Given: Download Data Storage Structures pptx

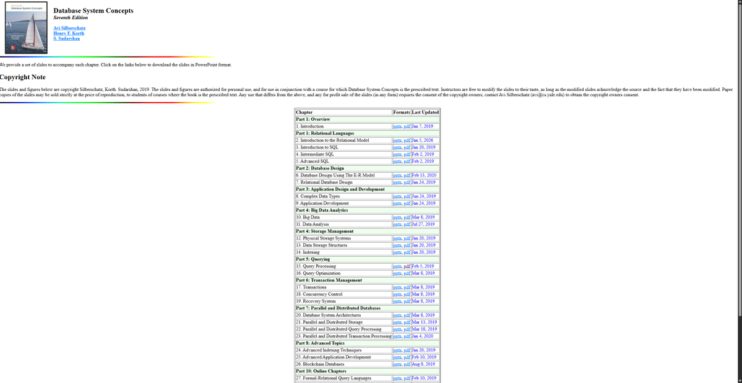Looking at the screenshot, I should click(x=397, y=246).
